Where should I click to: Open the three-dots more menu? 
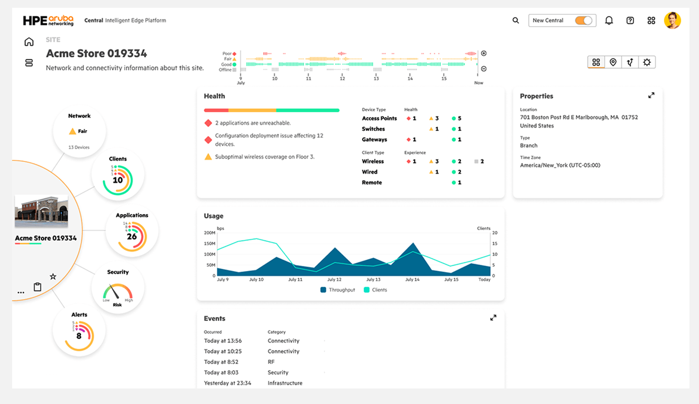pos(21,293)
